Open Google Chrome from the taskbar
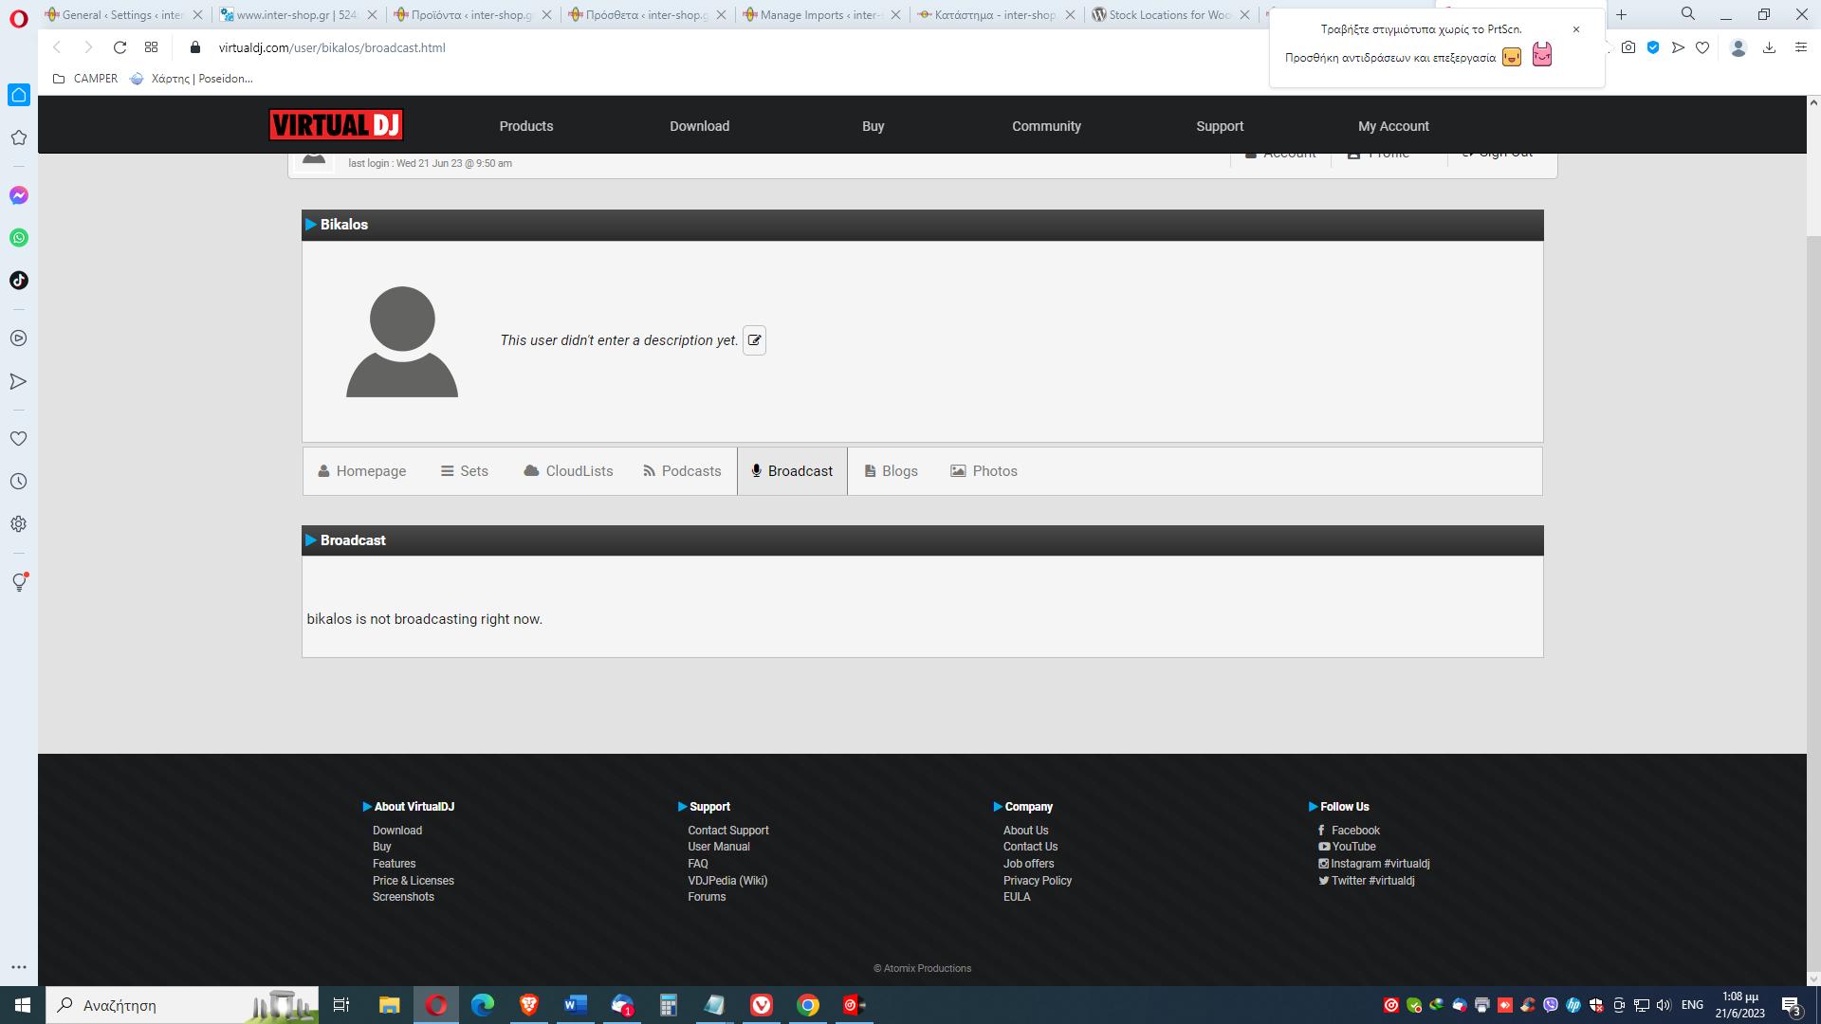 (808, 1005)
